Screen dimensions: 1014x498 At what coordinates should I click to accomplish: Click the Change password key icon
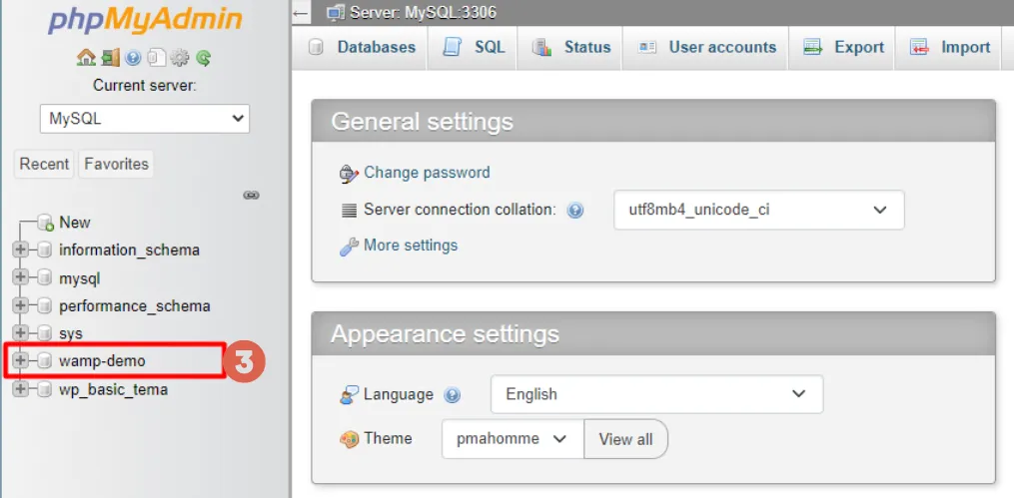[x=350, y=173]
